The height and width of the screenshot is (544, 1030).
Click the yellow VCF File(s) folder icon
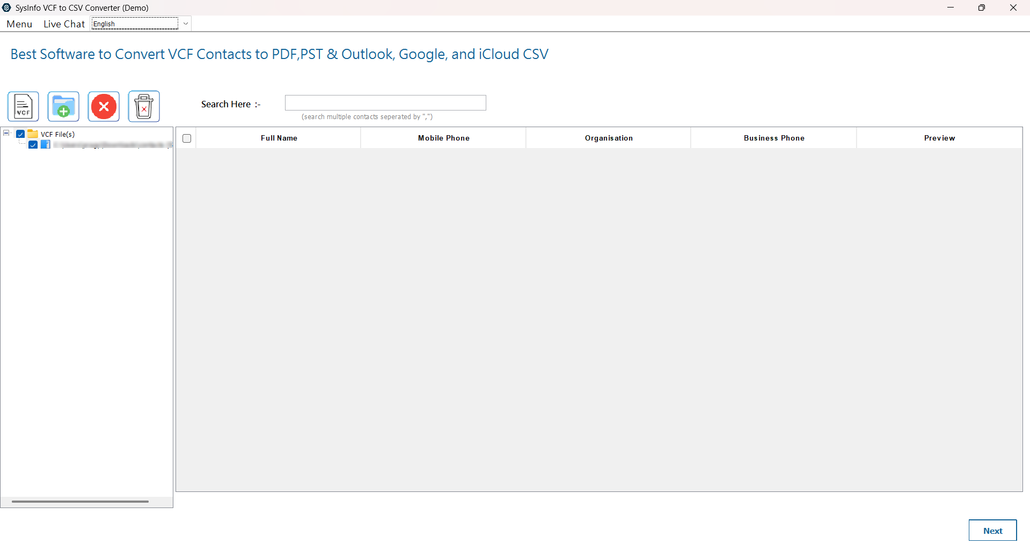click(x=33, y=134)
